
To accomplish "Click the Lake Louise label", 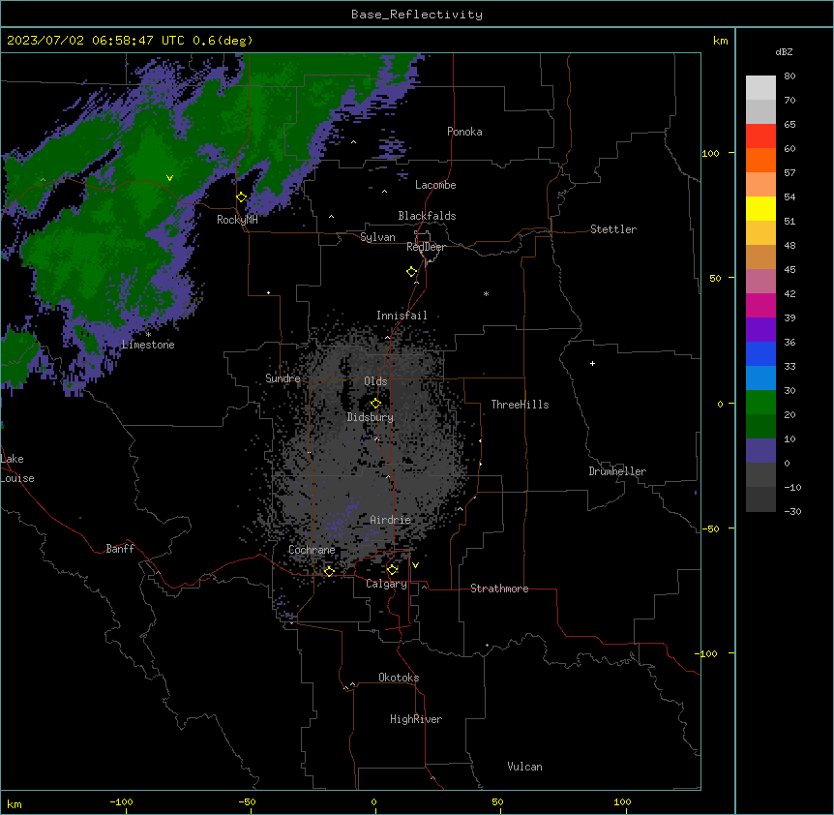I will 15,468.
